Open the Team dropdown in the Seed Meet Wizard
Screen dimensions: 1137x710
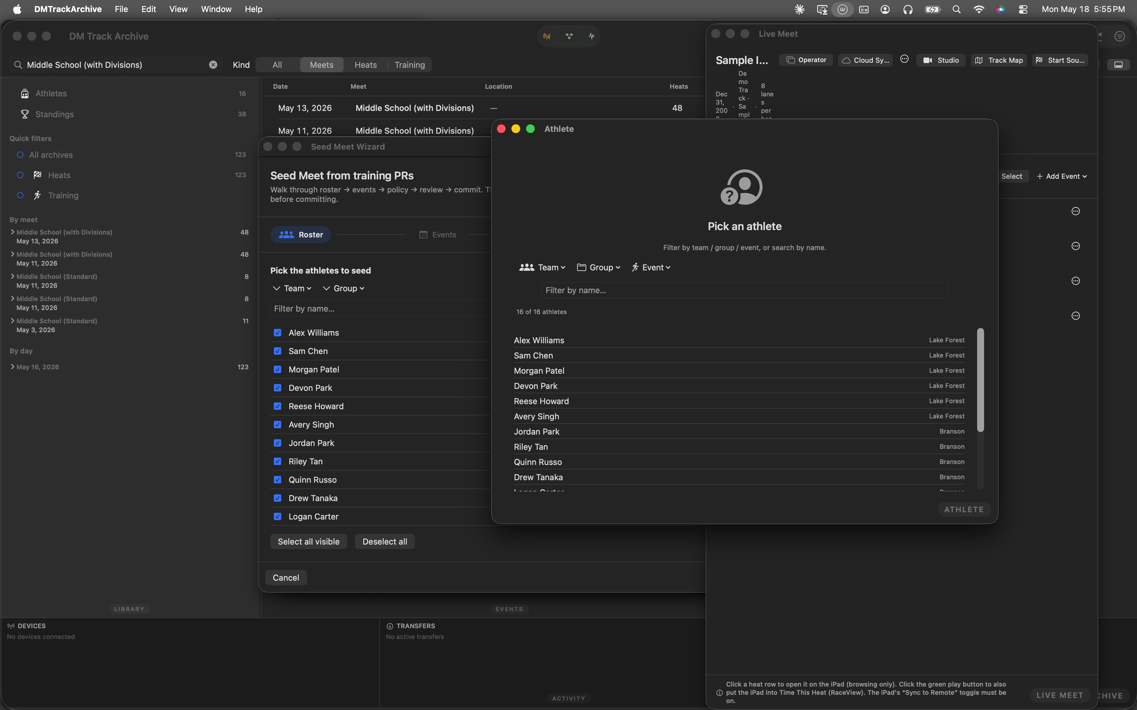coord(292,288)
